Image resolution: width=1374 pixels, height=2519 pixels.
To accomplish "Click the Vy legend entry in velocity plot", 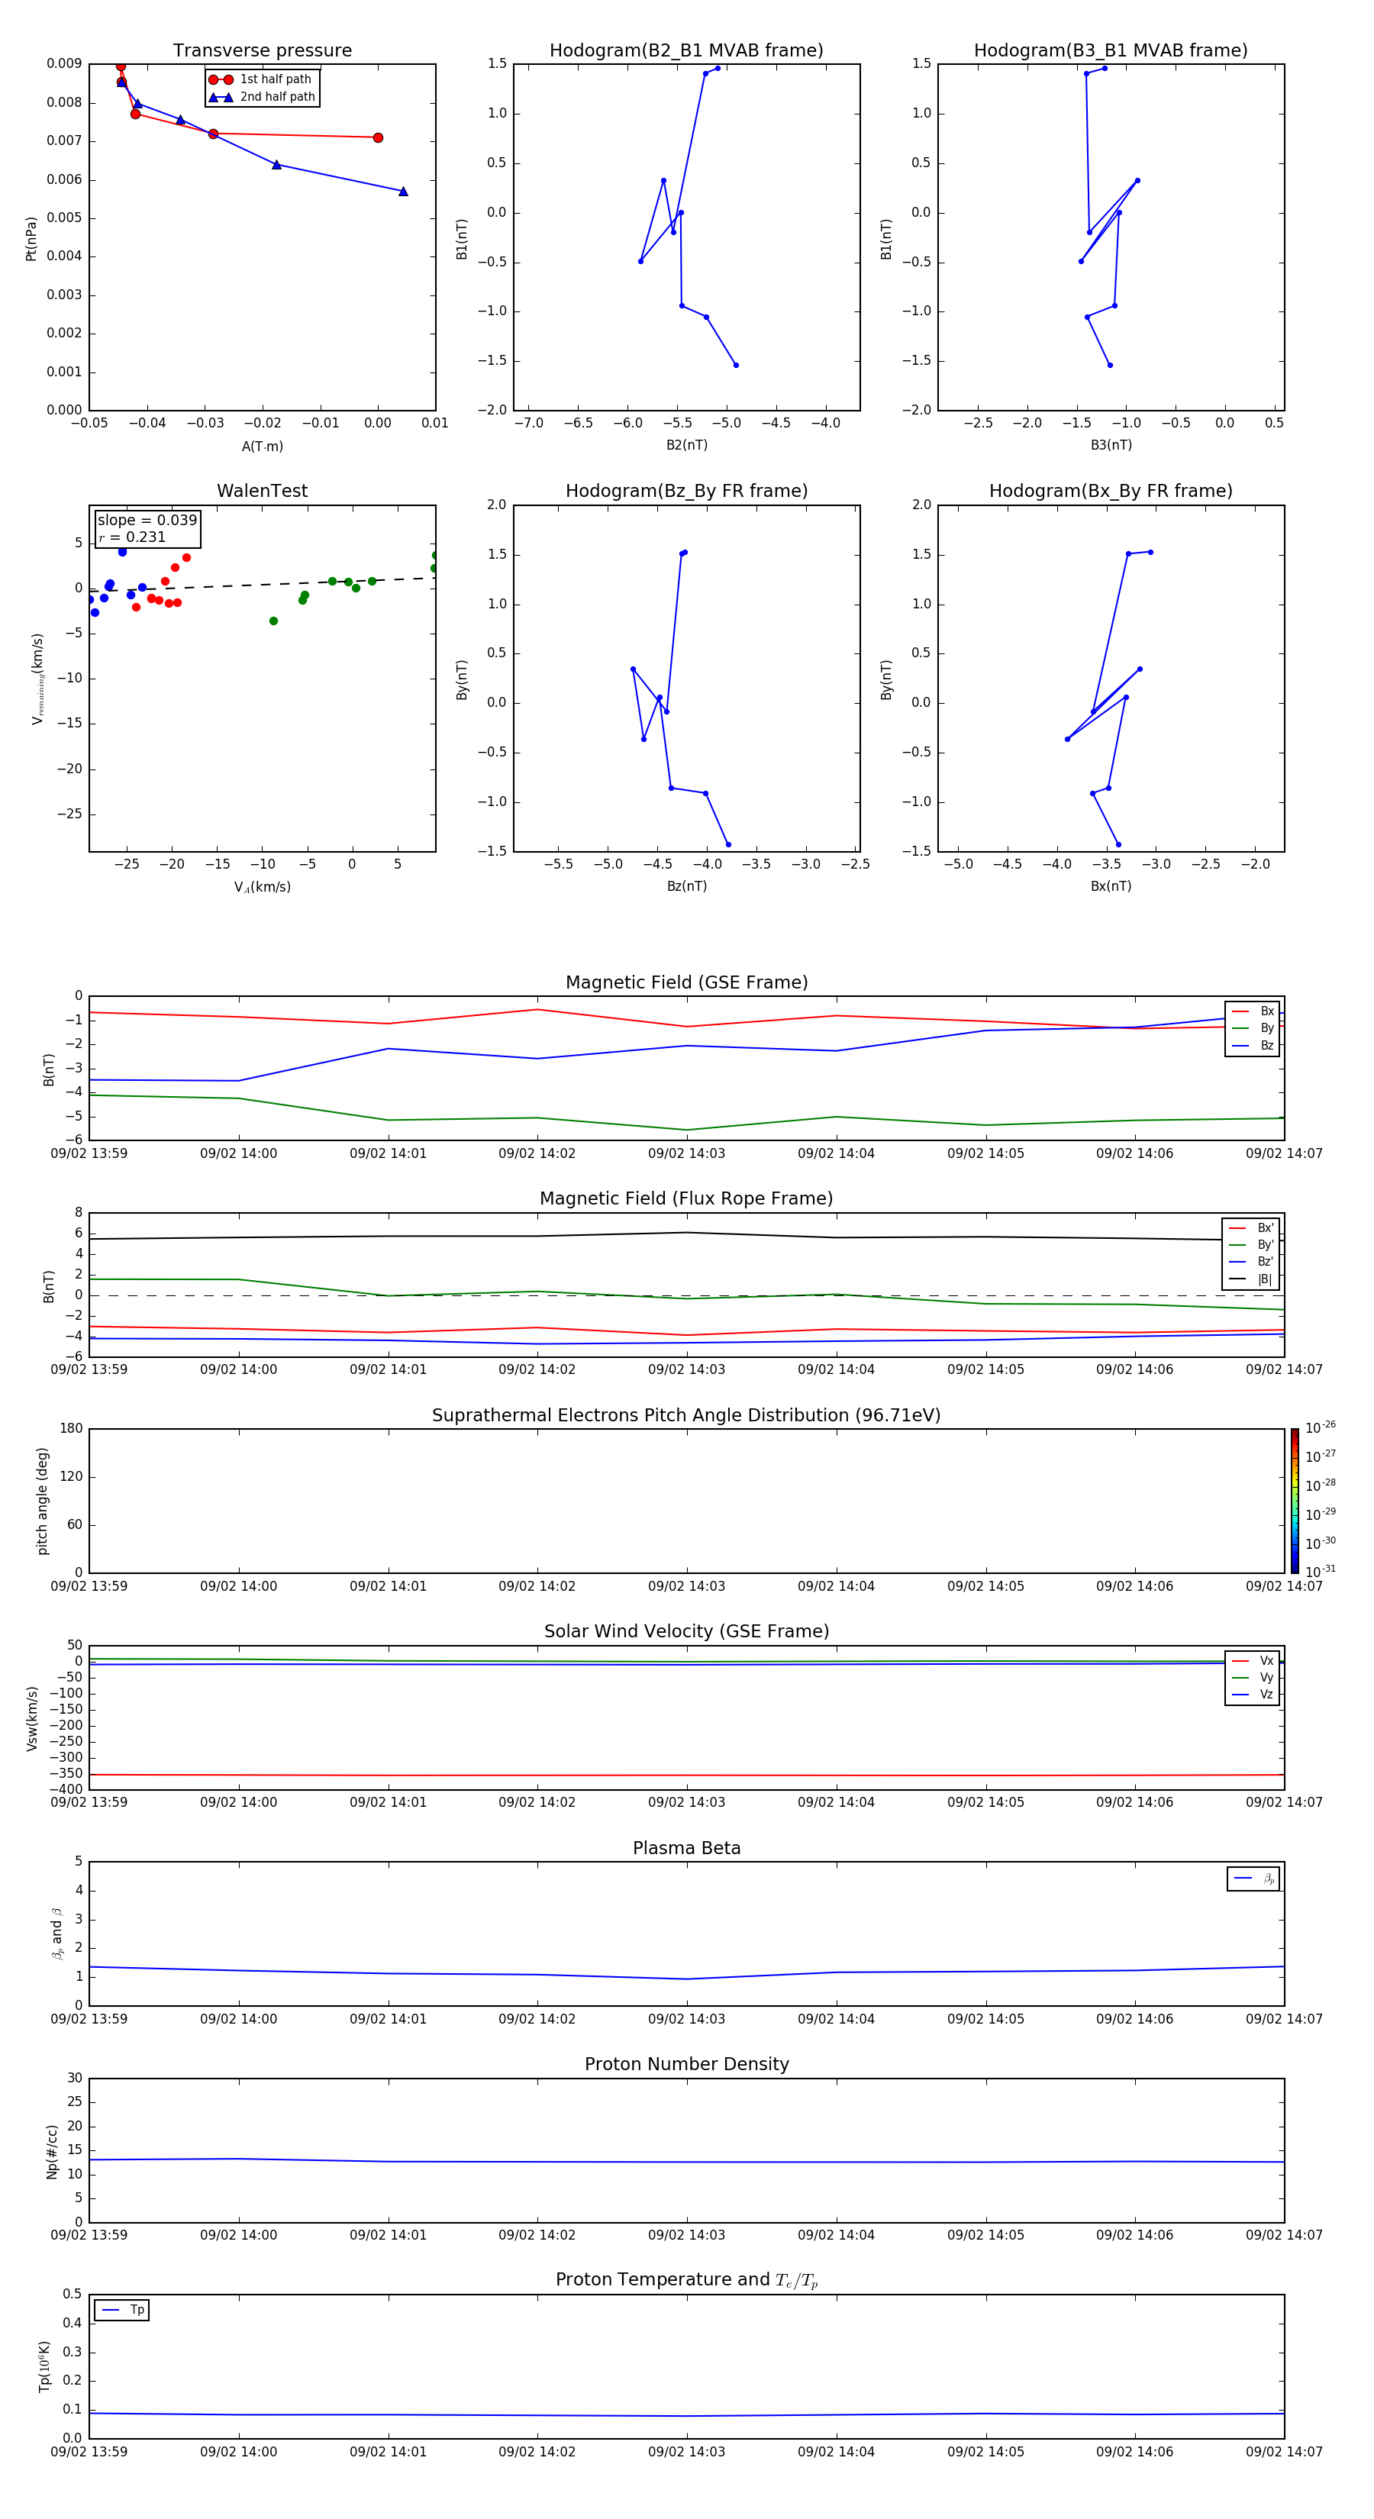I will (1253, 1677).
